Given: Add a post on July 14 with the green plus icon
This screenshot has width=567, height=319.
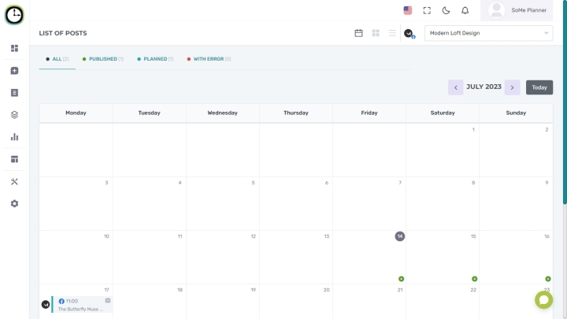Looking at the screenshot, I should coord(401,279).
